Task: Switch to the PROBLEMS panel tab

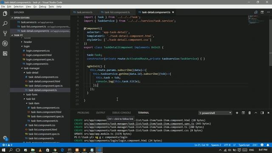Action: [x=83, y=113]
